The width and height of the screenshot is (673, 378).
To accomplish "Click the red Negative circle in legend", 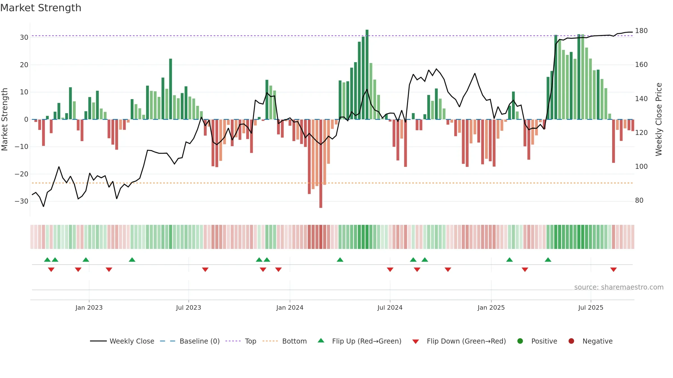I will click(x=571, y=341).
